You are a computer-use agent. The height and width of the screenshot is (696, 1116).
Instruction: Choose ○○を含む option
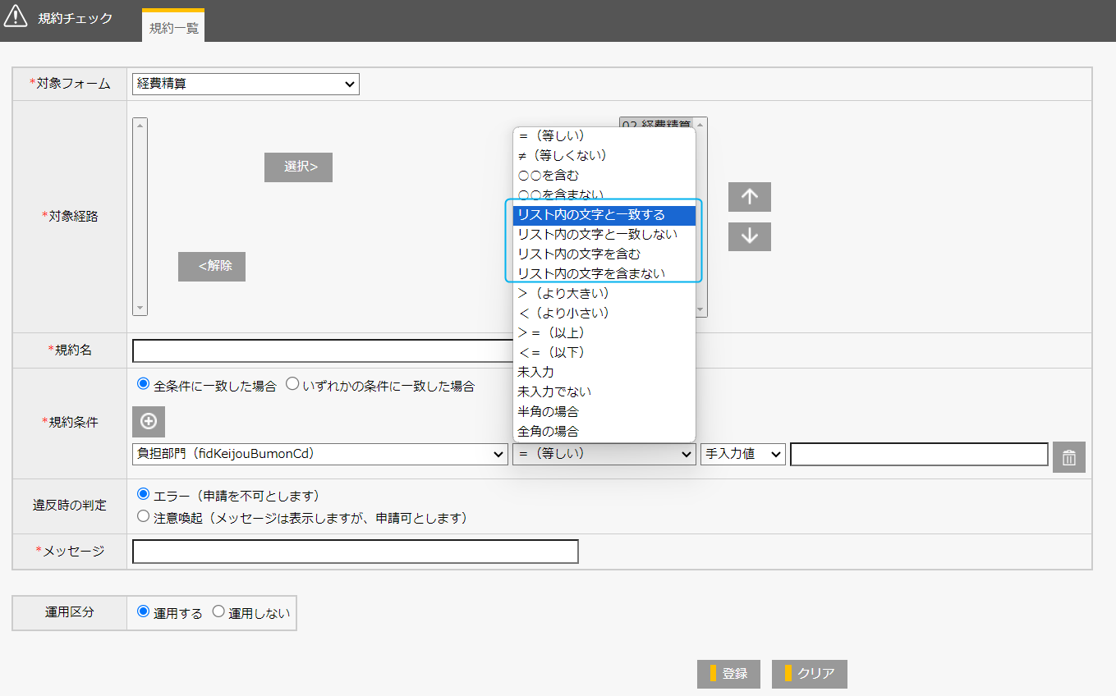[x=604, y=175]
